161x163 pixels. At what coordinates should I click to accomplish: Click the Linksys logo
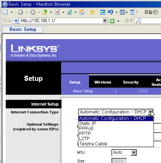pyautogui.click(x=35, y=51)
